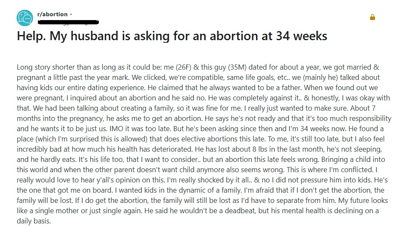Click the dot separator after r/abortion

click(71, 15)
